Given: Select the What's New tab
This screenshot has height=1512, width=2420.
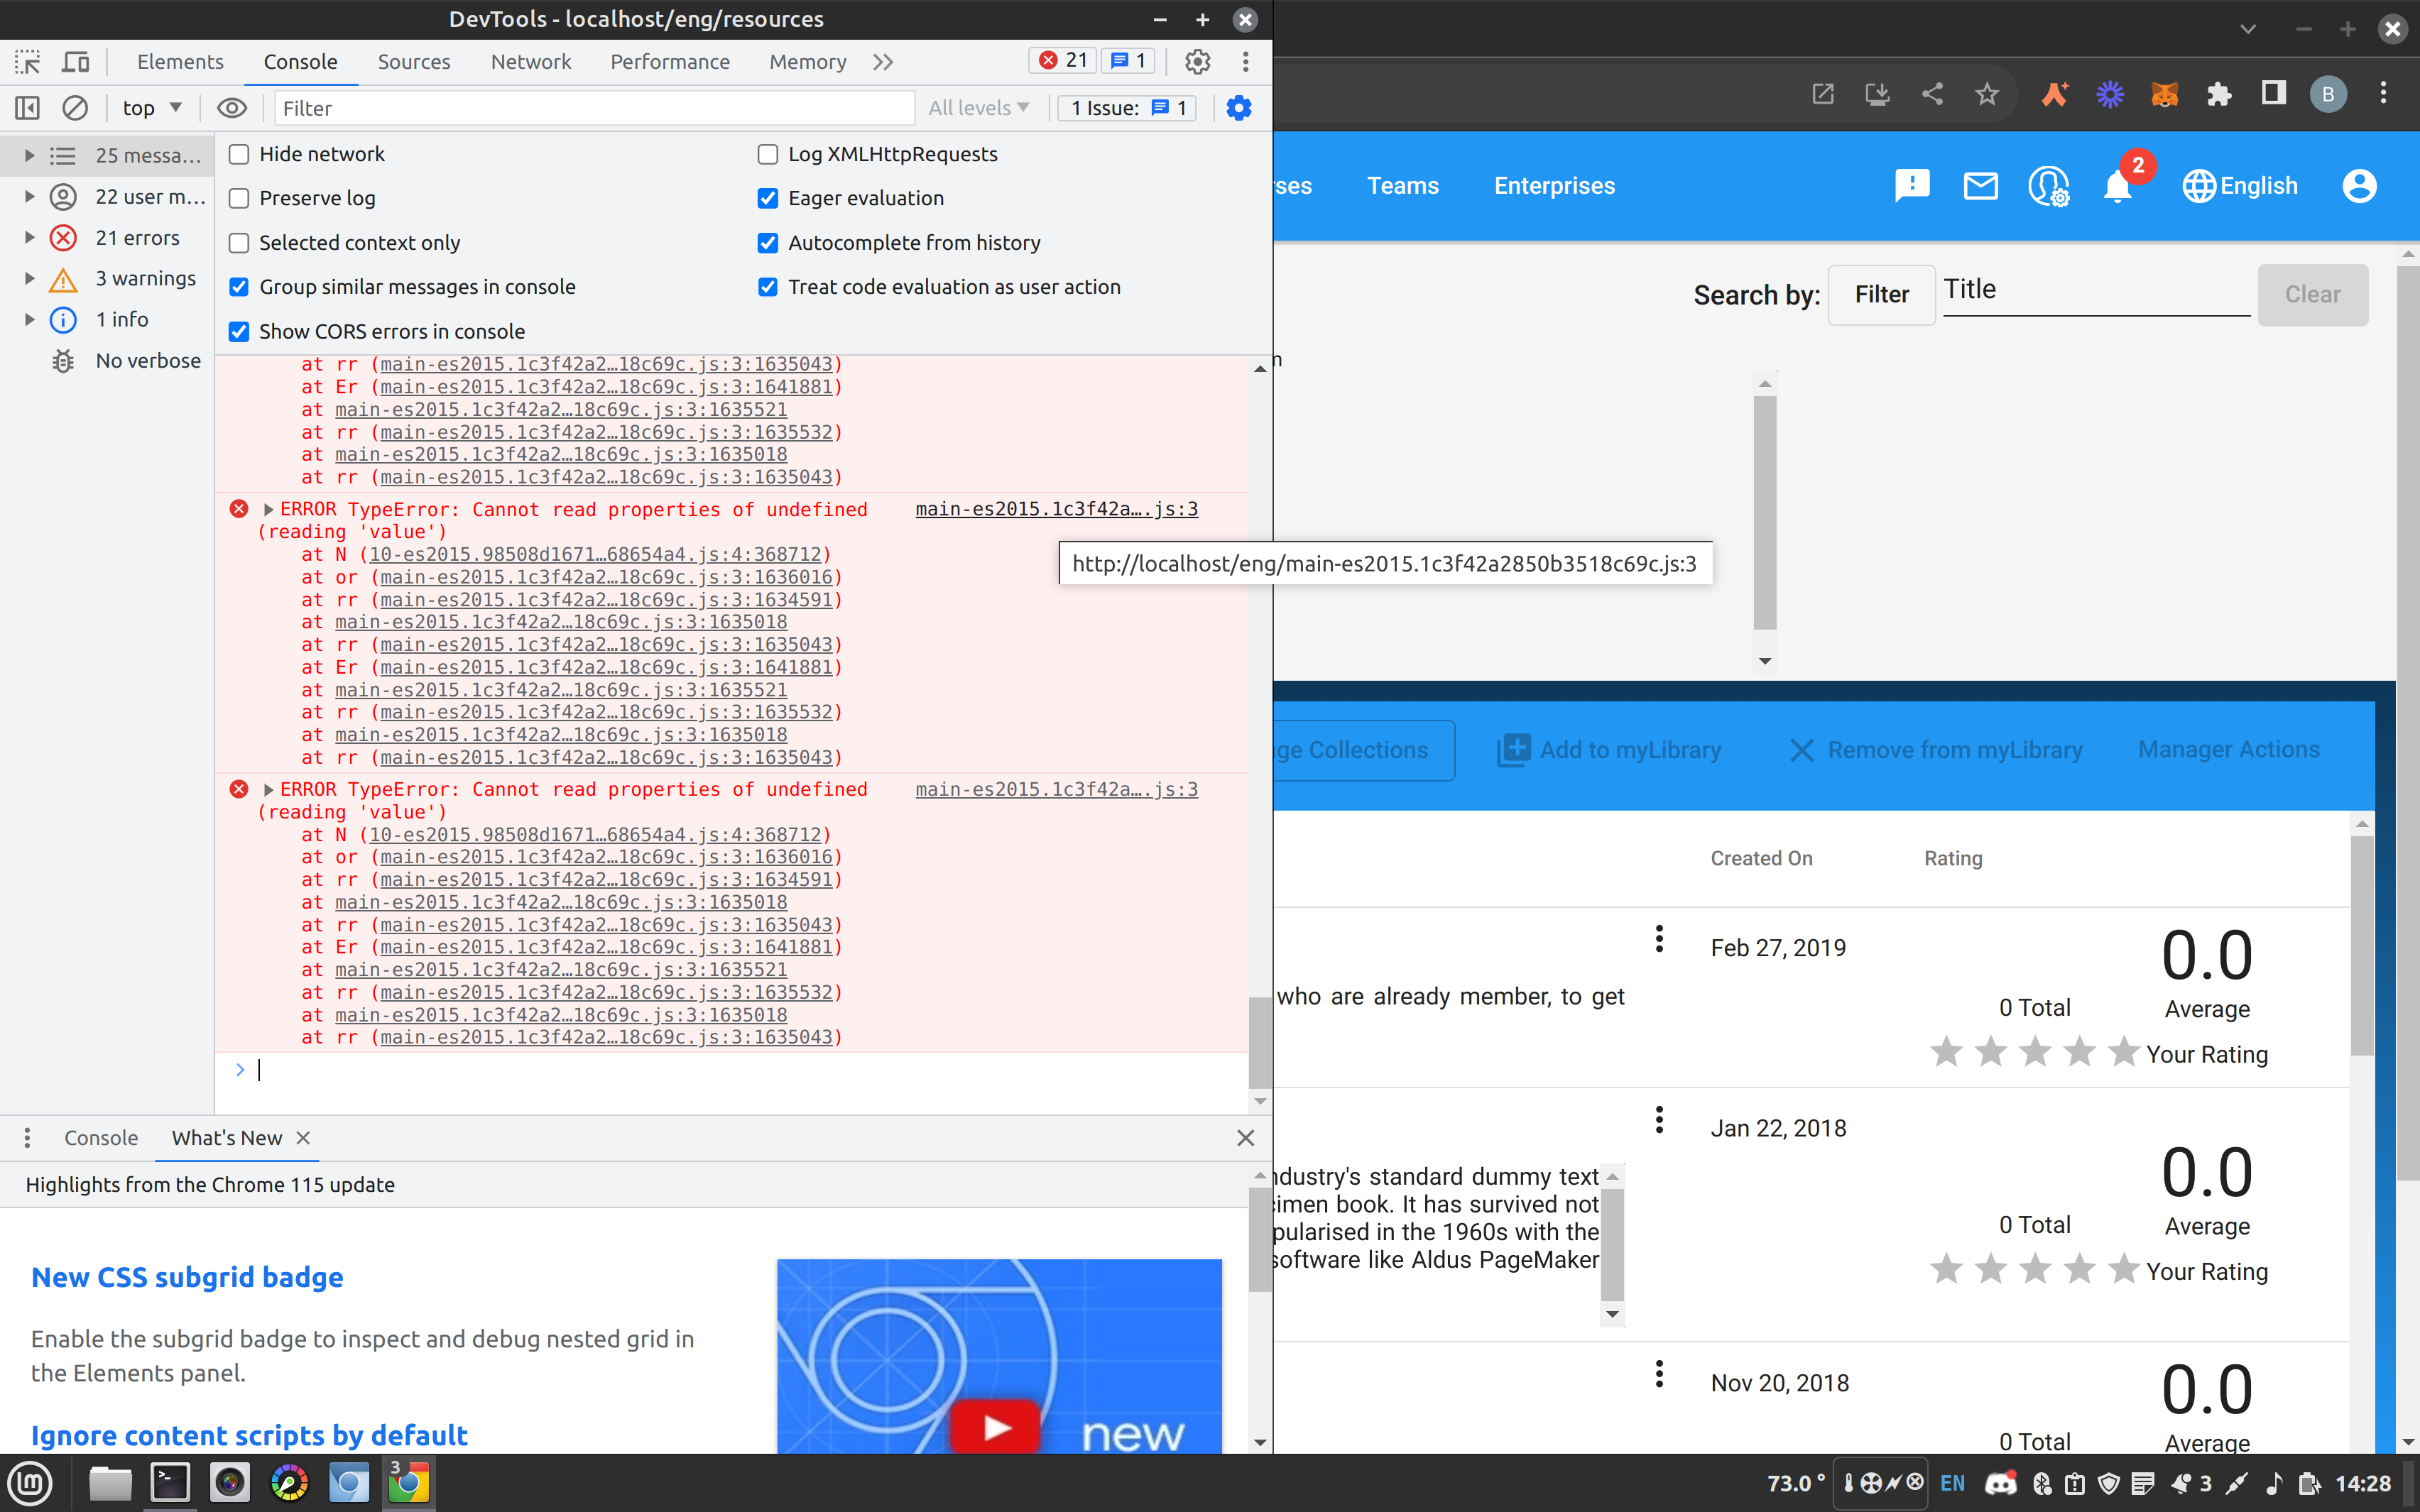Looking at the screenshot, I should [227, 1138].
